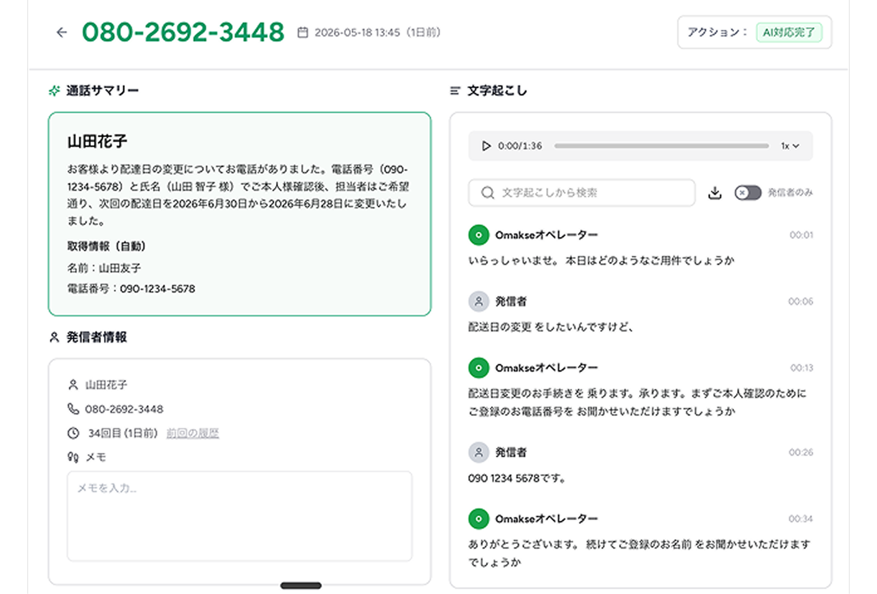Click the 電話番号：090-1234-5678 line
Viewport: 877px width, 594px height.
click(x=131, y=289)
